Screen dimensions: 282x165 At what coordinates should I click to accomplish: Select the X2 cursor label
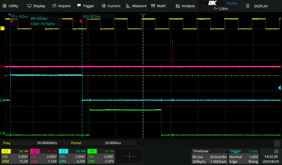click(92, 16)
